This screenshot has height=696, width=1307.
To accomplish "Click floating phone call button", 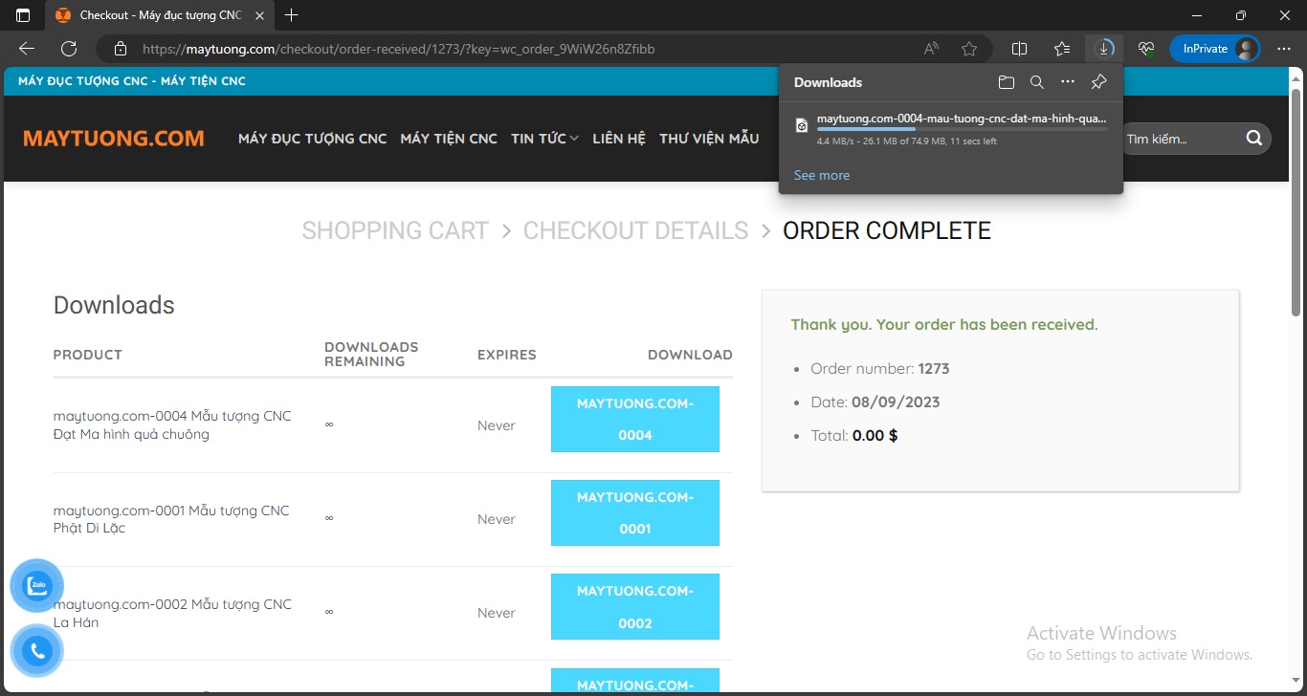I will point(37,651).
